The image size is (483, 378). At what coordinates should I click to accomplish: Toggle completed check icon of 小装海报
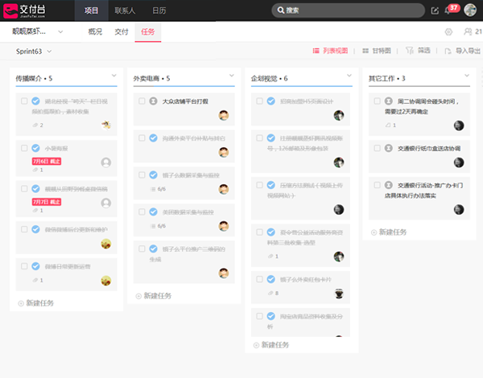coord(35,148)
